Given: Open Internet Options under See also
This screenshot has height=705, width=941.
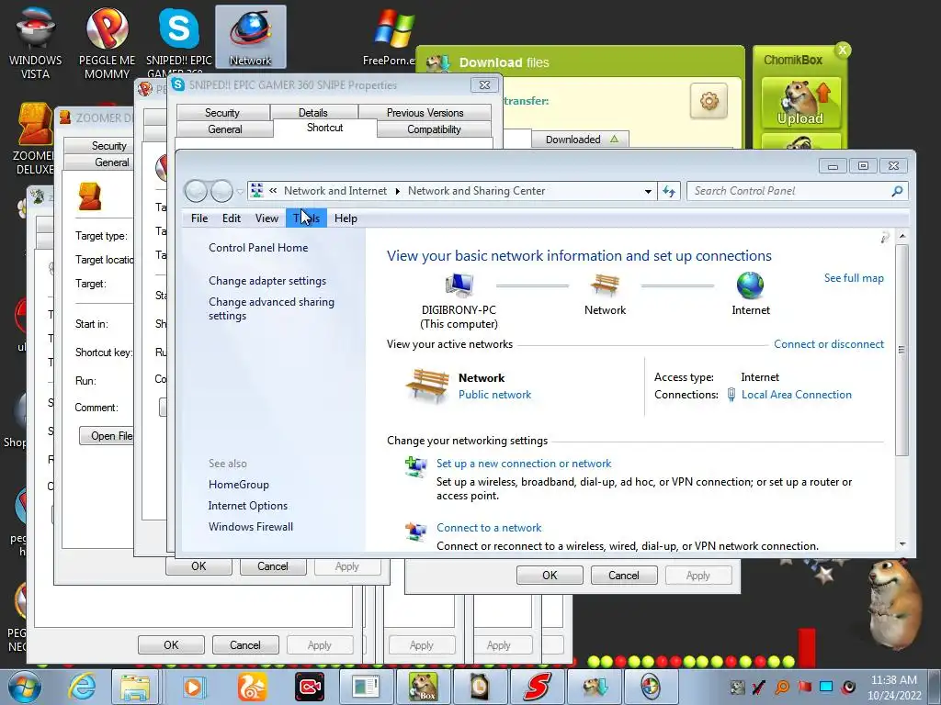Looking at the screenshot, I should click(248, 506).
